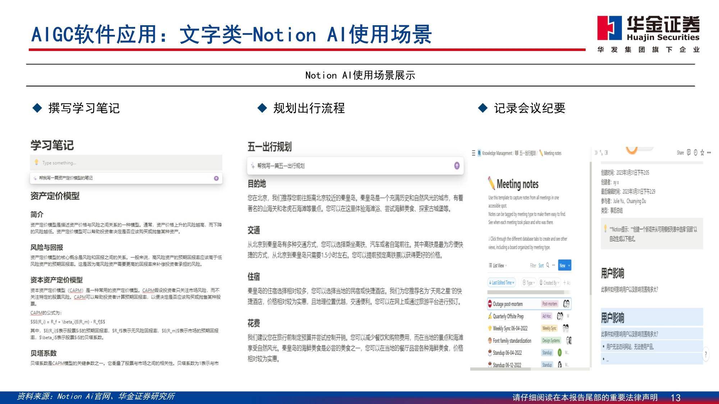Viewport: 719px width, 404px height.
Task: Open the List View dropdown
Action: [x=498, y=265]
